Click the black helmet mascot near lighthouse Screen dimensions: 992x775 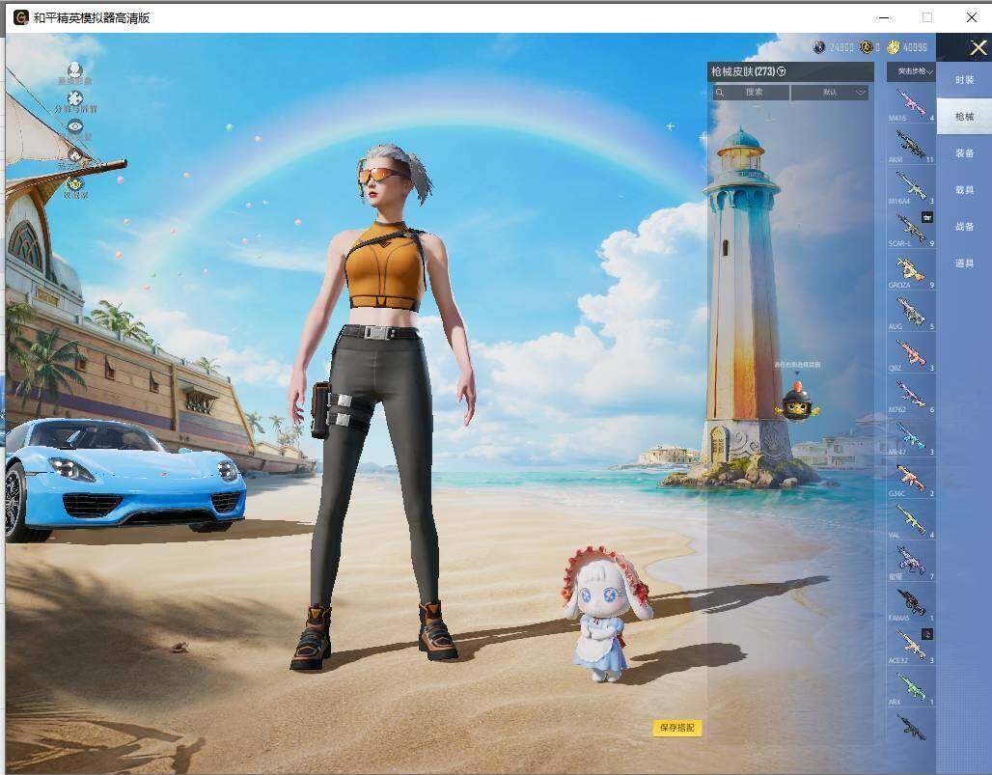[x=797, y=401]
